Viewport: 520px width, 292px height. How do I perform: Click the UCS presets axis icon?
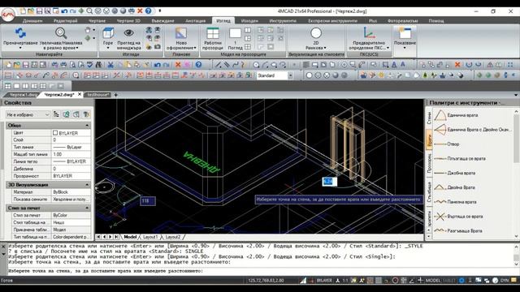coord(369,33)
